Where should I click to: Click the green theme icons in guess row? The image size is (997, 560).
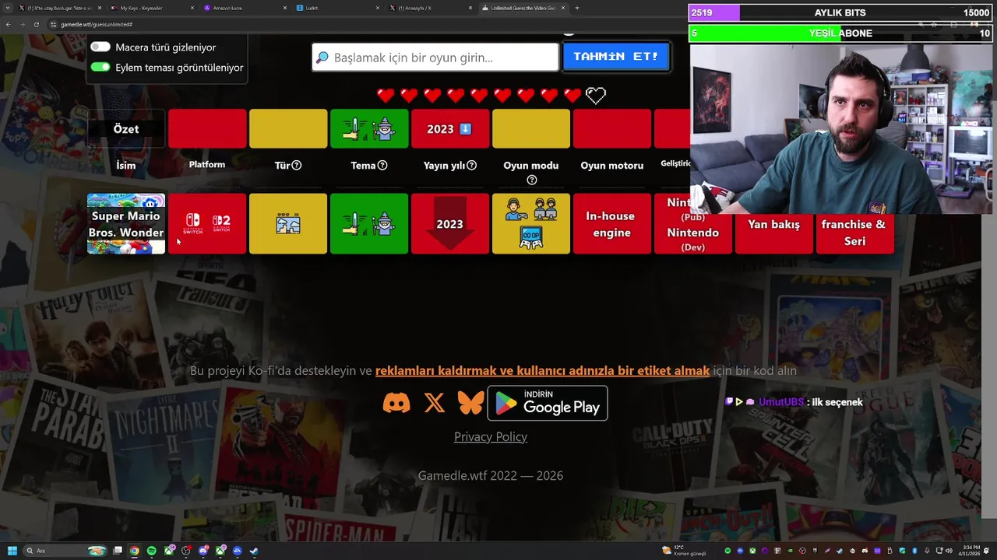tap(369, 224)
